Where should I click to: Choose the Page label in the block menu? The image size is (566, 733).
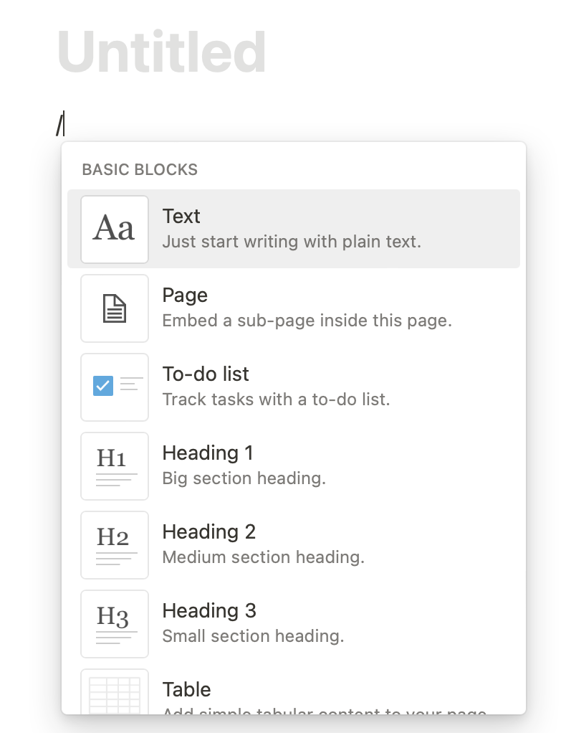(x=185, y=295)
